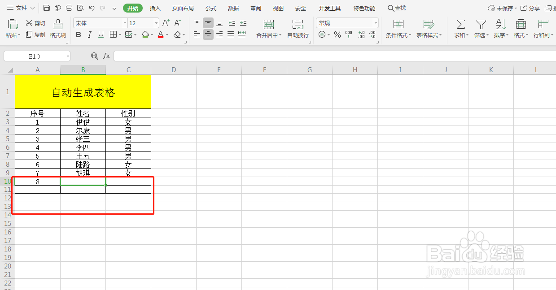Click the zoom magnifier beside formula bar
The image size is (556, 290).
click(x=94, y=56)
